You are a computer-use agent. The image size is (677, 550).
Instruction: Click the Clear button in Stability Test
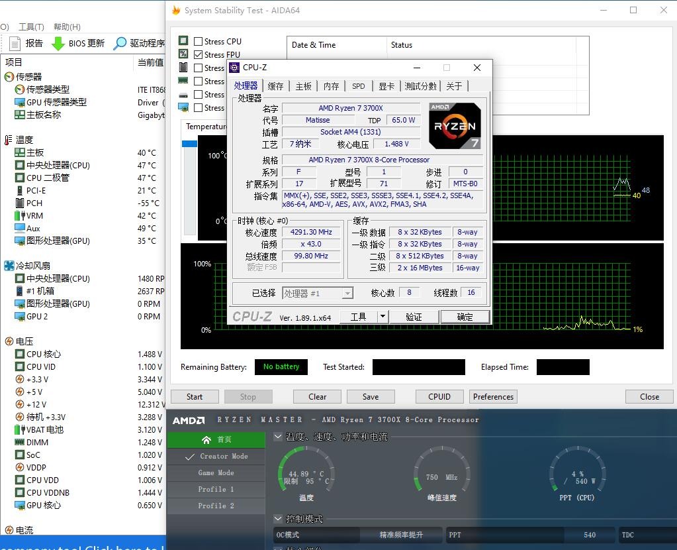pos(318,396)
